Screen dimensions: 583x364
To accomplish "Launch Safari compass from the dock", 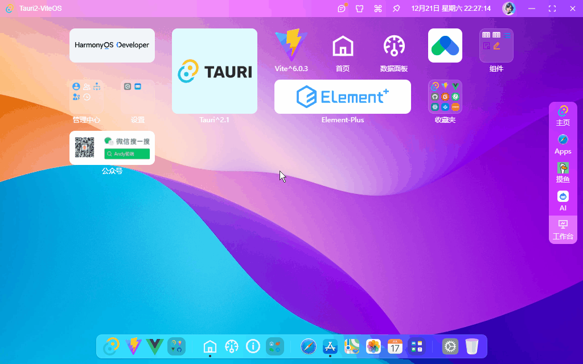I will point(308,346).
